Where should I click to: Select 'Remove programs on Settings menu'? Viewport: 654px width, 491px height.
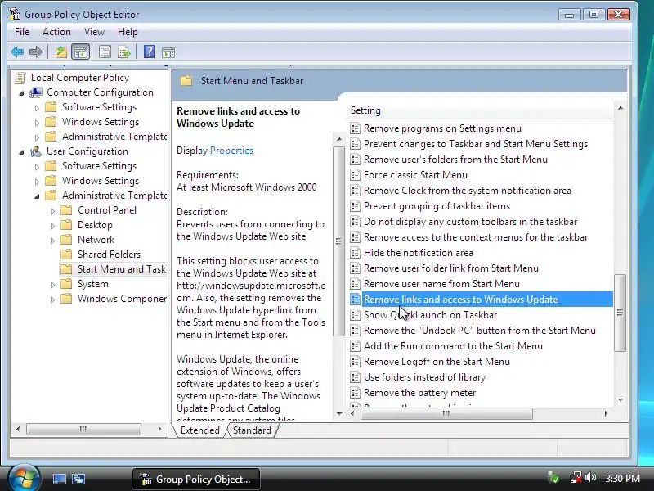pyautogui.click(x=442, y=128)
